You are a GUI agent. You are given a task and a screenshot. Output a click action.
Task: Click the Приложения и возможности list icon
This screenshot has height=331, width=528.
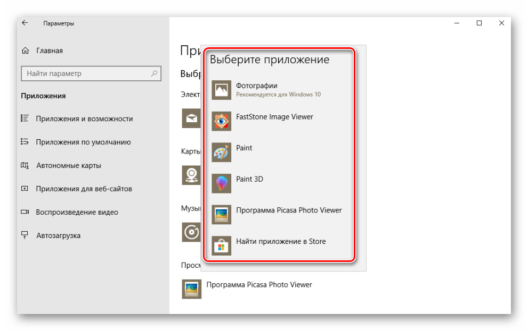click(x=25, y=118)
